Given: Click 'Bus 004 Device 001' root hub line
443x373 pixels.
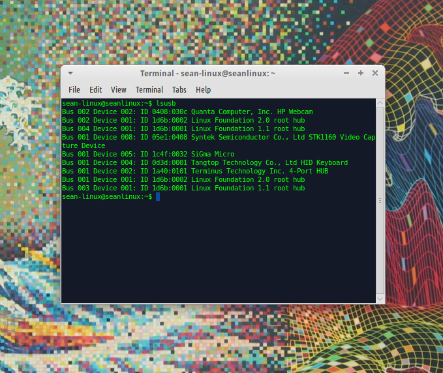Looking at the screenshot, I should (x=183, y=128).
